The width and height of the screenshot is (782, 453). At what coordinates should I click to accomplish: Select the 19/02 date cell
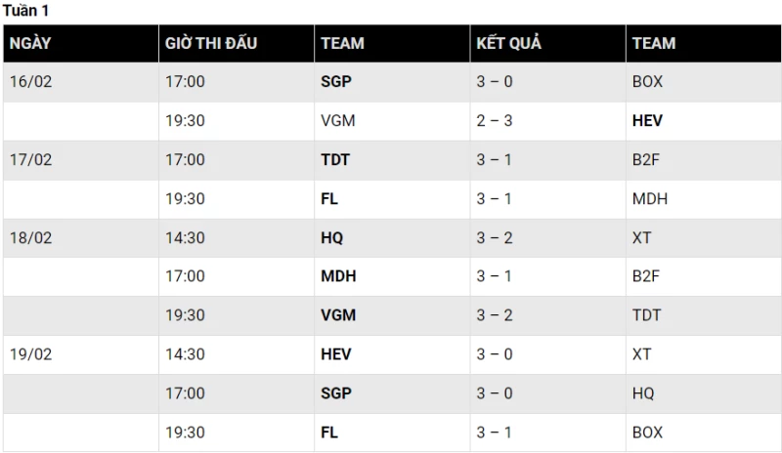30,354
